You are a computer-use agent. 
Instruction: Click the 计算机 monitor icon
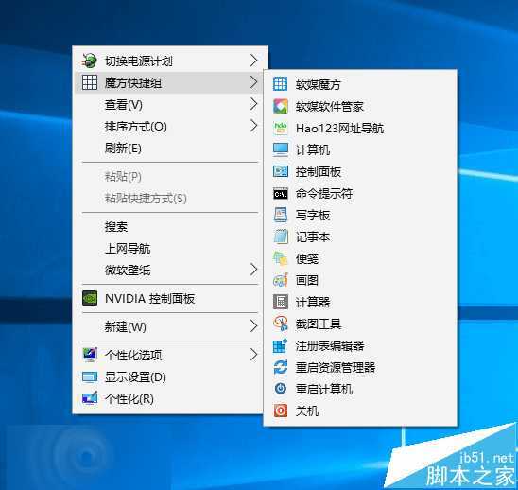[x=280, y=149]
